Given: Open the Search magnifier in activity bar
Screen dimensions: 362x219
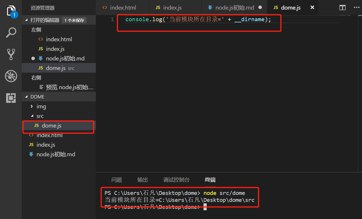Looking at the screenshot, I should (x=11, y=33).
